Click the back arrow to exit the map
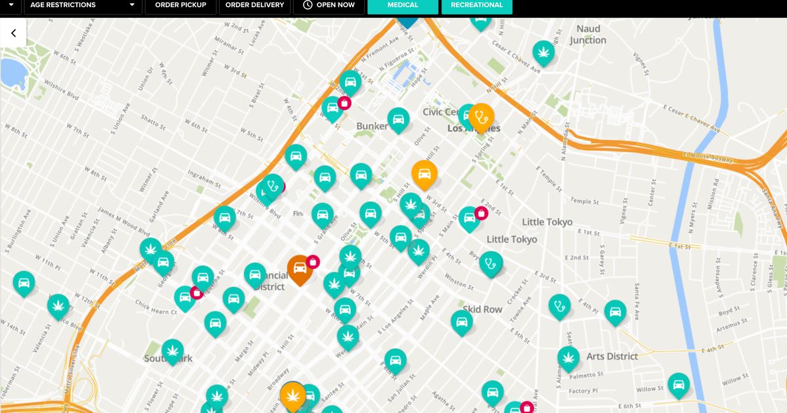The height and width of the screenshot is (413, 787). pos(13,32)
